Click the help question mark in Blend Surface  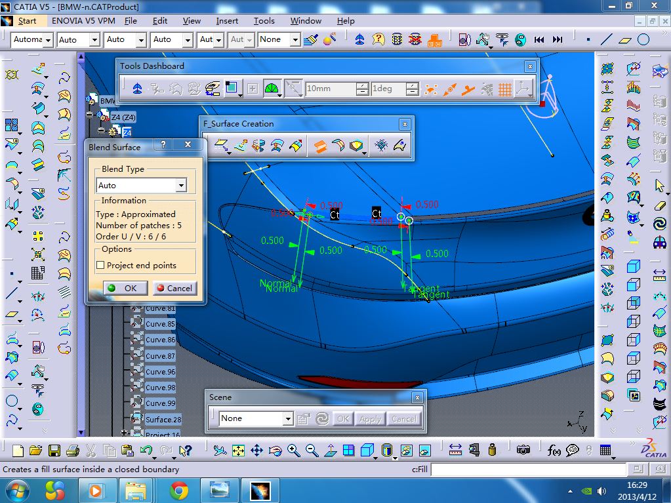(163, 144)
